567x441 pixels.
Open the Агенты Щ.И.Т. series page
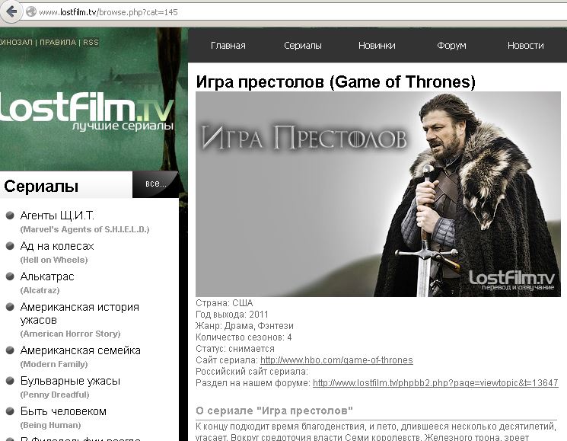[57, 216]
